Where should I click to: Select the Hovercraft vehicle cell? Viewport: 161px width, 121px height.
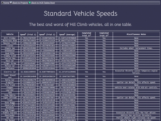click(10, 105)
